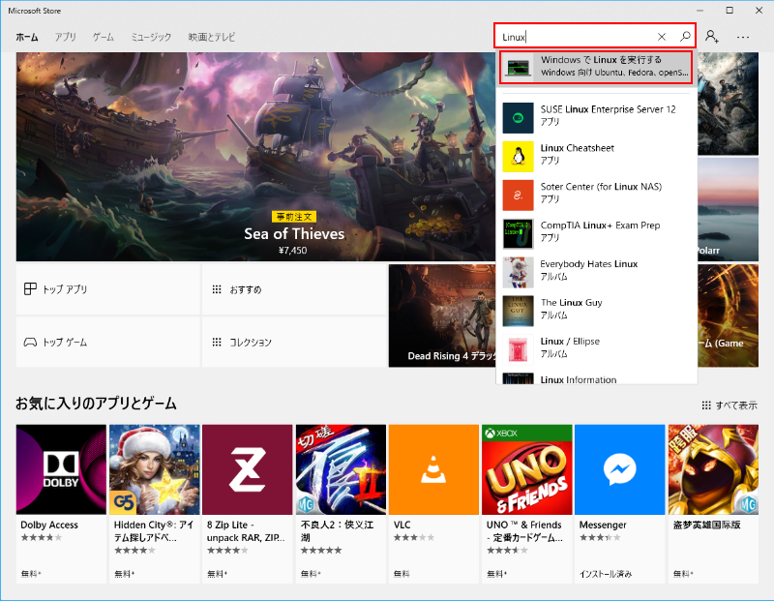Select Soter Center (for Linux NAS) text
This screenshot has width=774, height=601.
click(601, 187)
